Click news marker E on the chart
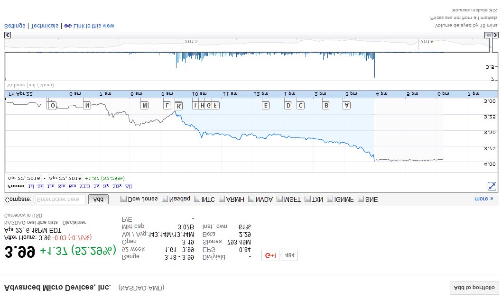 [266, 105]
